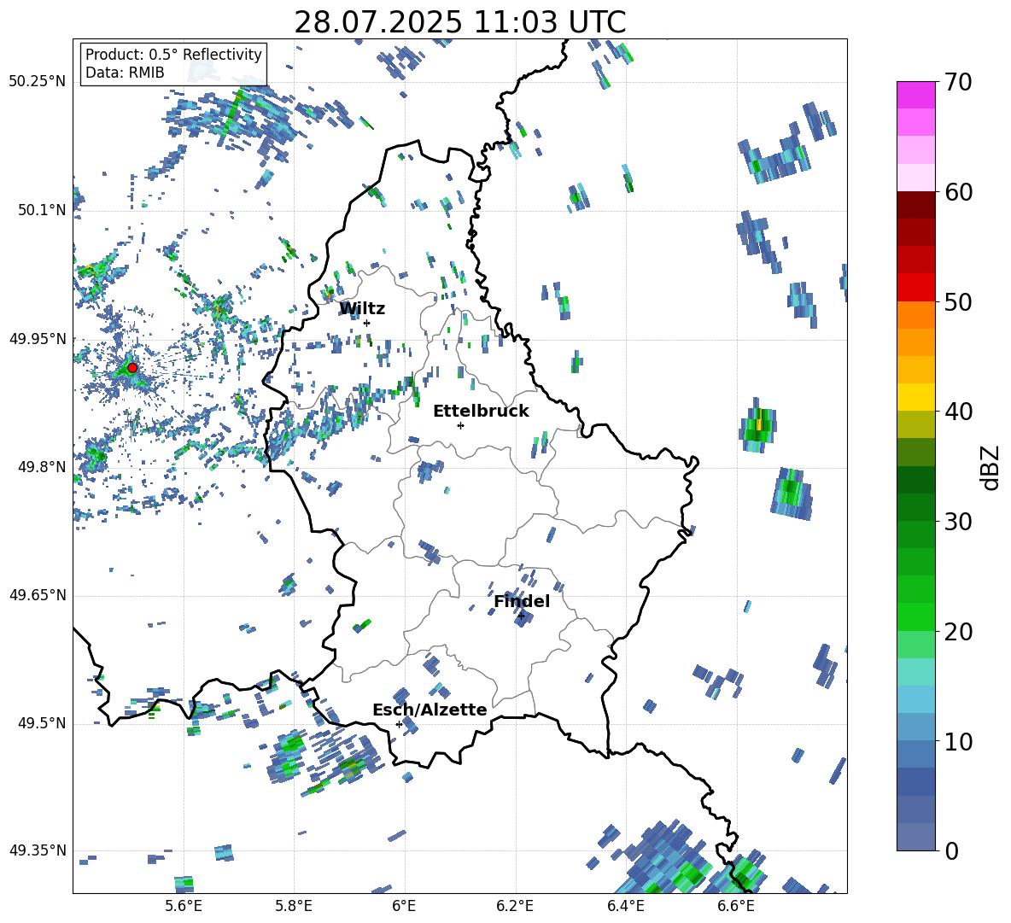This screenshot has width=1011, height=923.
Task: Click the Ettelbruck city label
Action: (x=481, y=412)
